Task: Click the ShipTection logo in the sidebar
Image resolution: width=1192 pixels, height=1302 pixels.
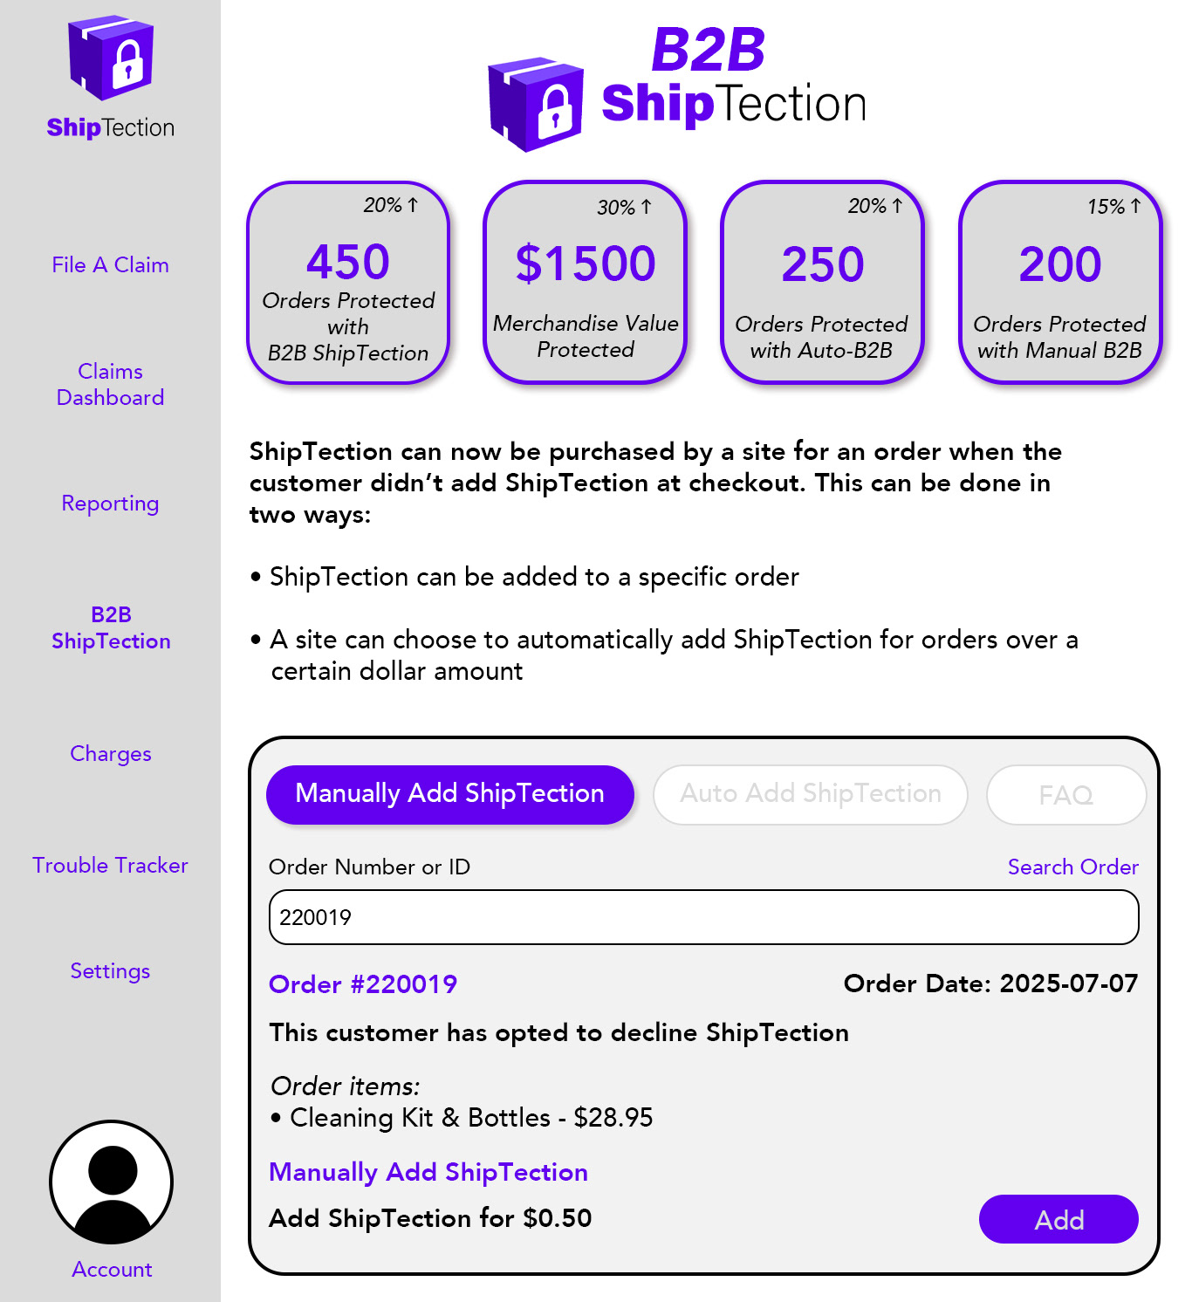Action: point(111,78)
